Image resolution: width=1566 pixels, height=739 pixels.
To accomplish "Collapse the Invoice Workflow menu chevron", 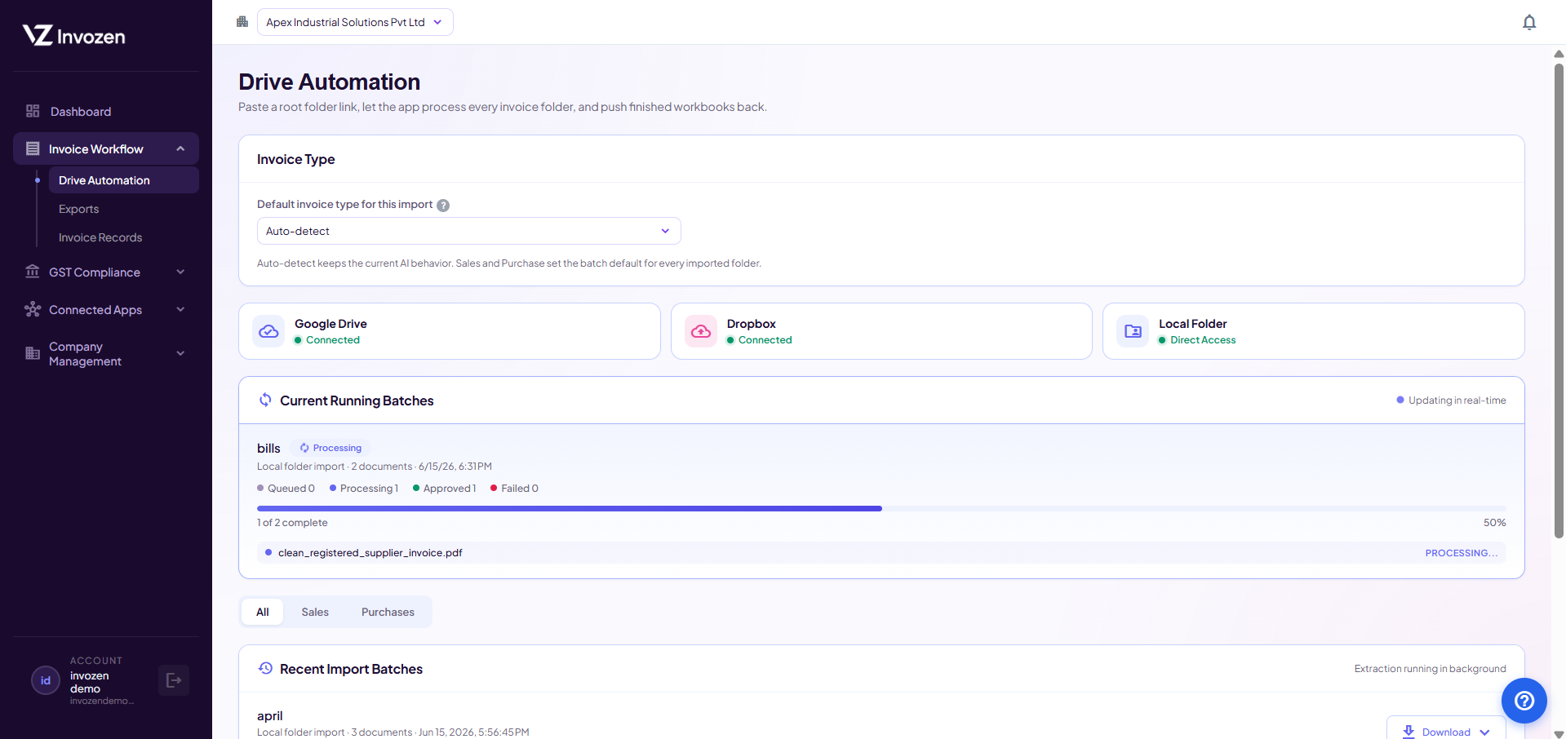I will (x=180, y=148).
